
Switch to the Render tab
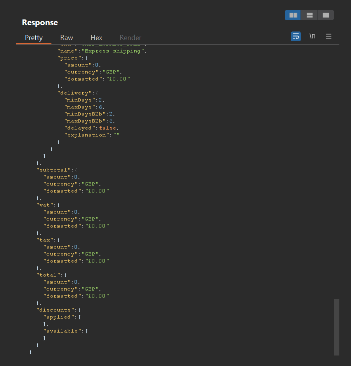point(130,38)
